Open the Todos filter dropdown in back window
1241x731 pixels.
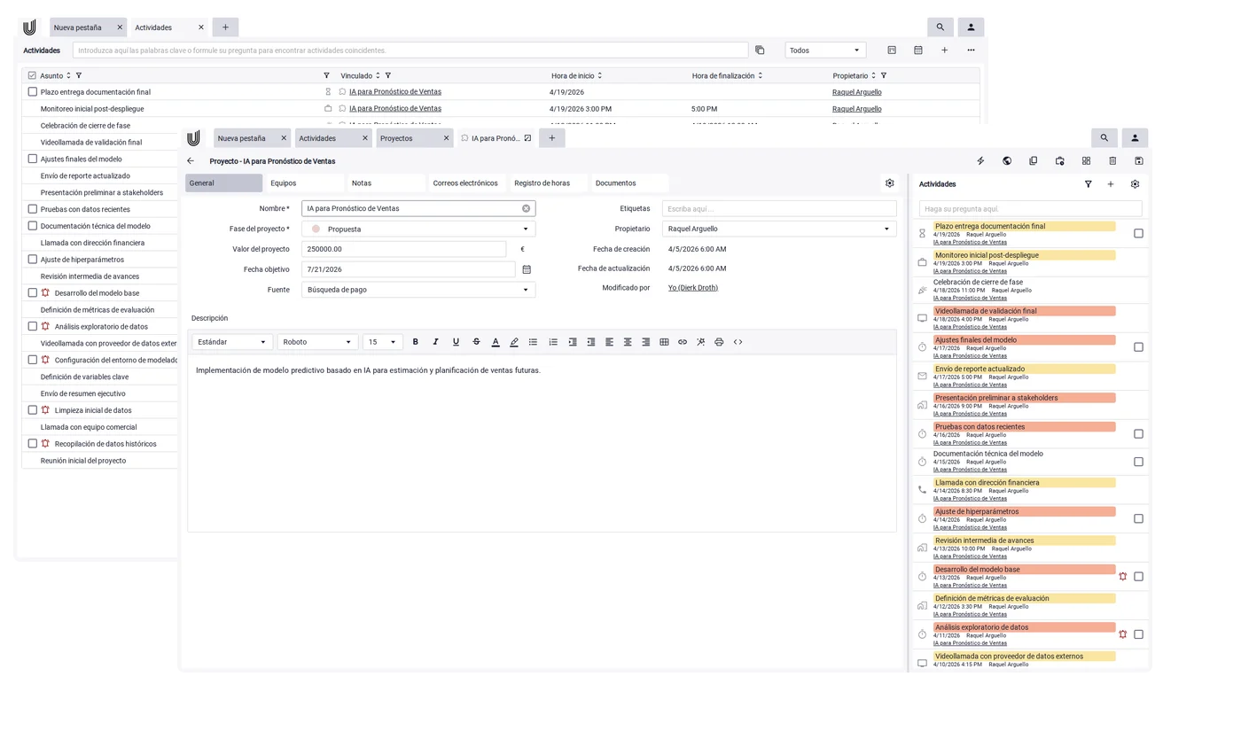click(x=824, y=51)
